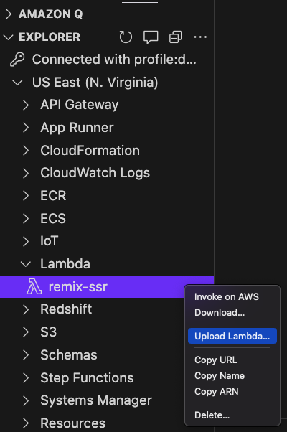Collapse the Lambda node
This screenshot has height=432, width=287.
tap(26, 264)
